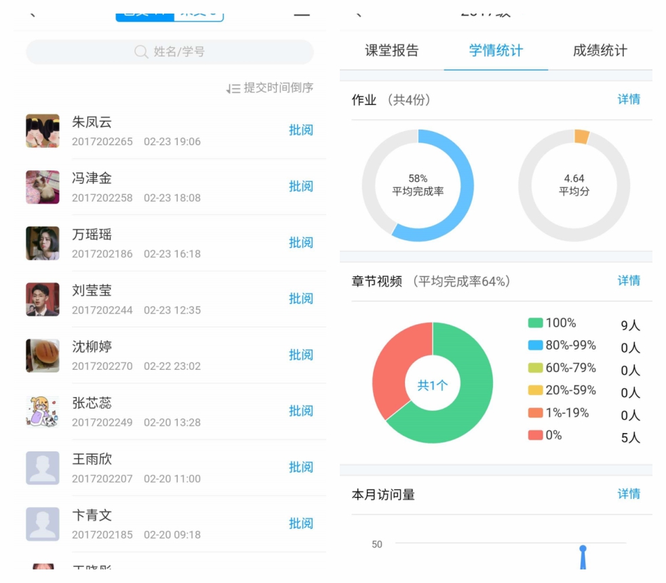This screenshot has height=583, width=666.
Task: Click the 58% 平均完成率 donut chart
Action: pos(418,185)
